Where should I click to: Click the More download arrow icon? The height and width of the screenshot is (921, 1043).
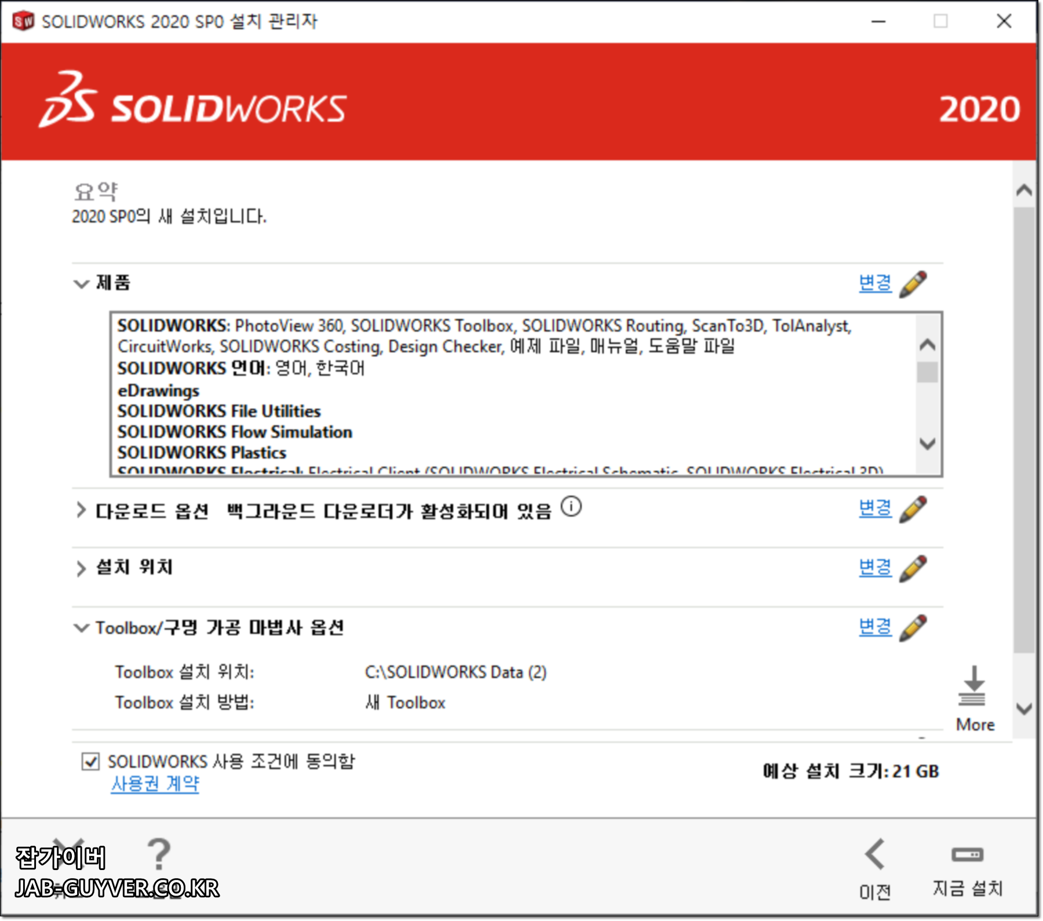click(972, 686)
